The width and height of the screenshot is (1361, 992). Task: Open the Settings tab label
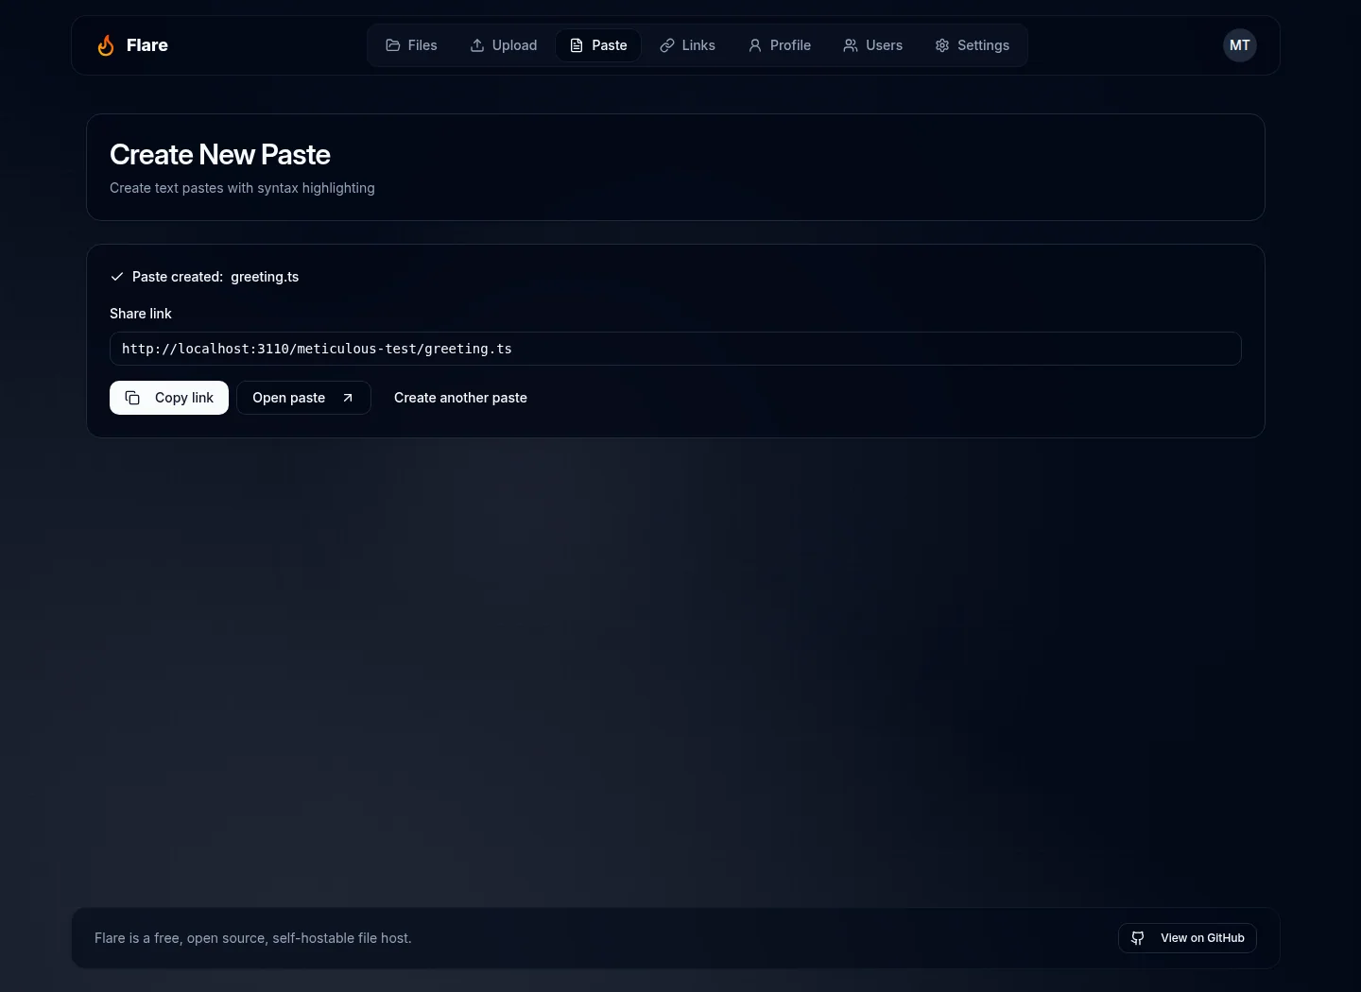pyautogui.click(x=983, y=45)
